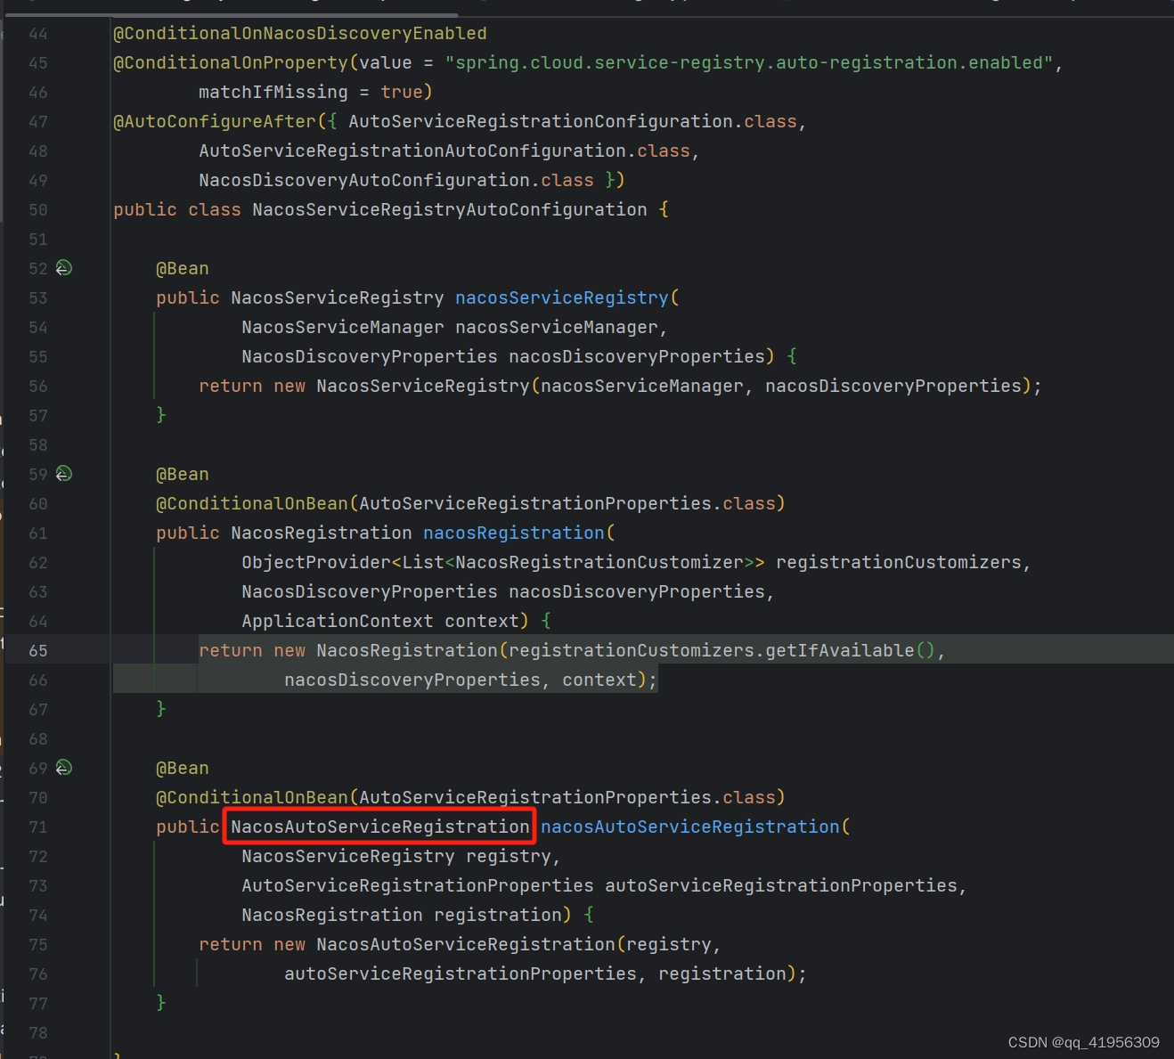Image resolution: width=1174 pixels, height=1059 pixels.
Task: Click class name NacosServiceRegistryAutoConfiguration on line 50
Action: (450, 209)
